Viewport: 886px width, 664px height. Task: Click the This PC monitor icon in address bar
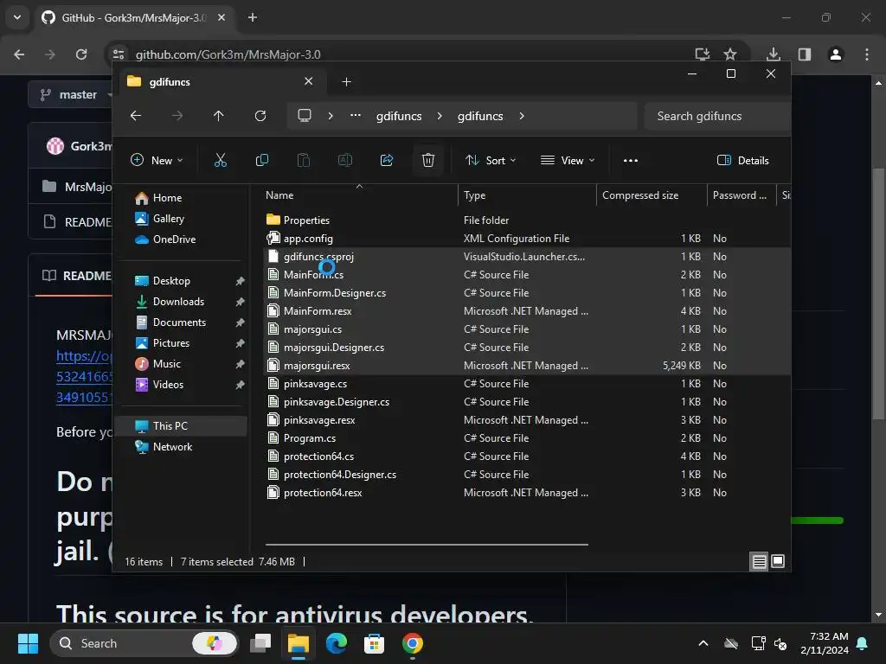coord(305,116)
